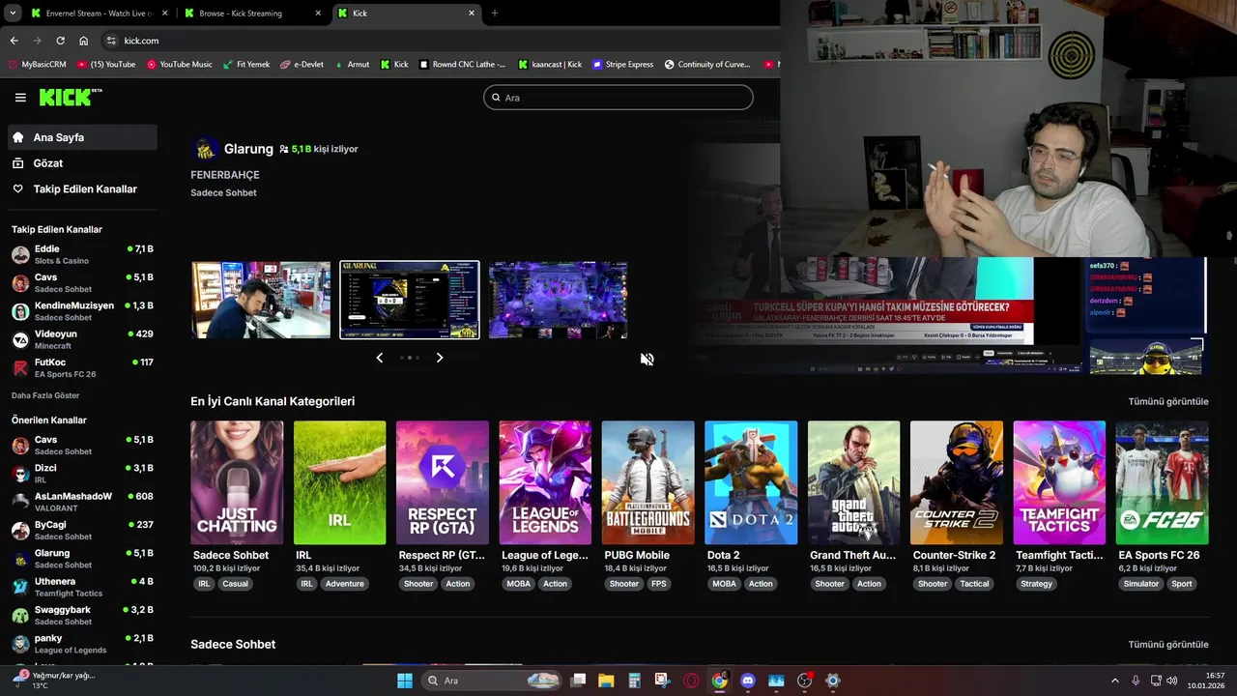Go to previous carousel stream with left arrow
This screenshot has height=696, width=1237.
coord(380,358)
